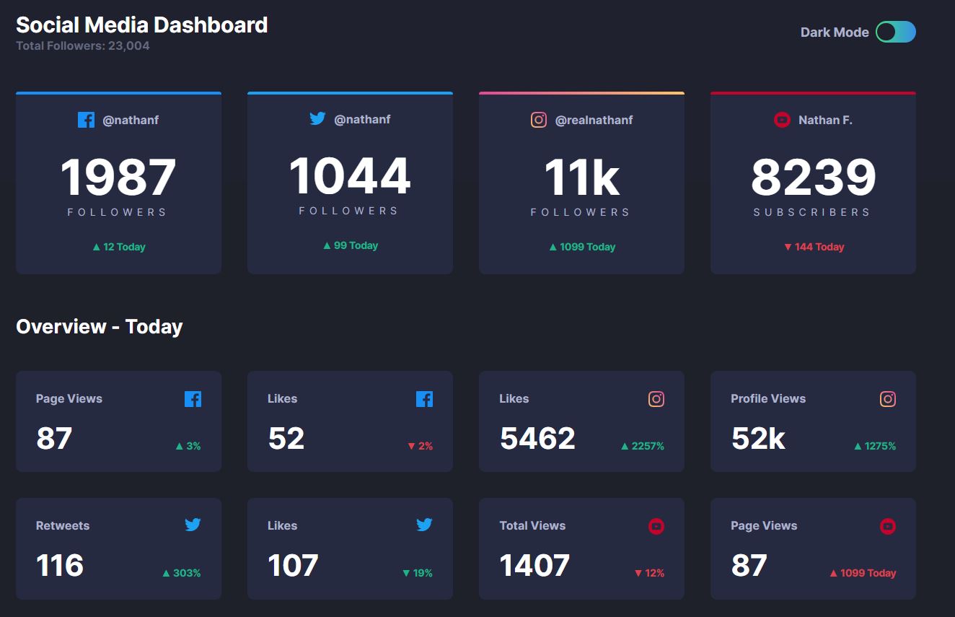Viewport: 955px width, 617px height.
Task: Click the Twitter icon in the Retweets card
Action: [x=193, y=525]
